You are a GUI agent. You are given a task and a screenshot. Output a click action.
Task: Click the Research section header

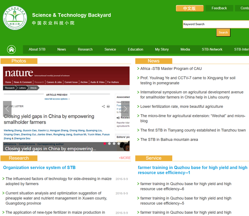tap(19, 158)
